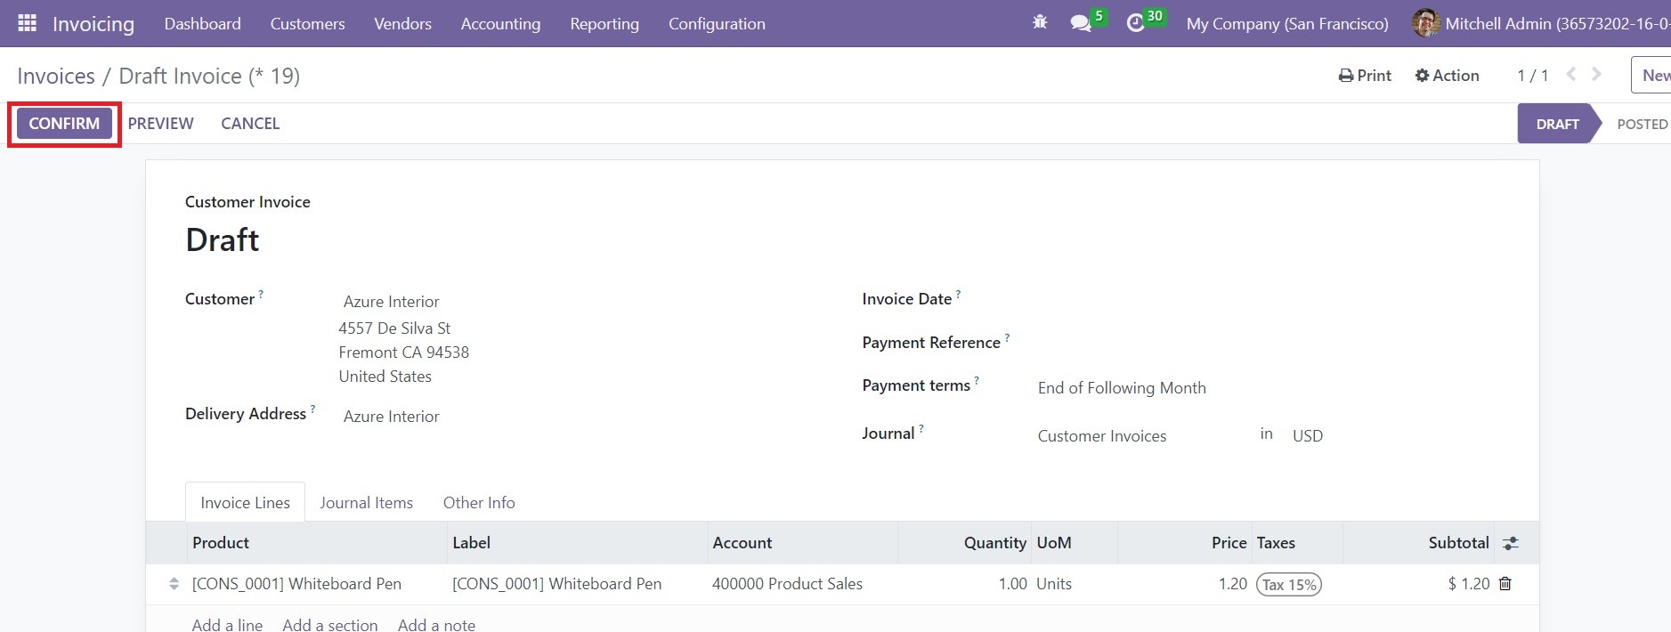Open the Configuration menu
The width and height of the screenshot is (1671, 632).
pos(717,24)
